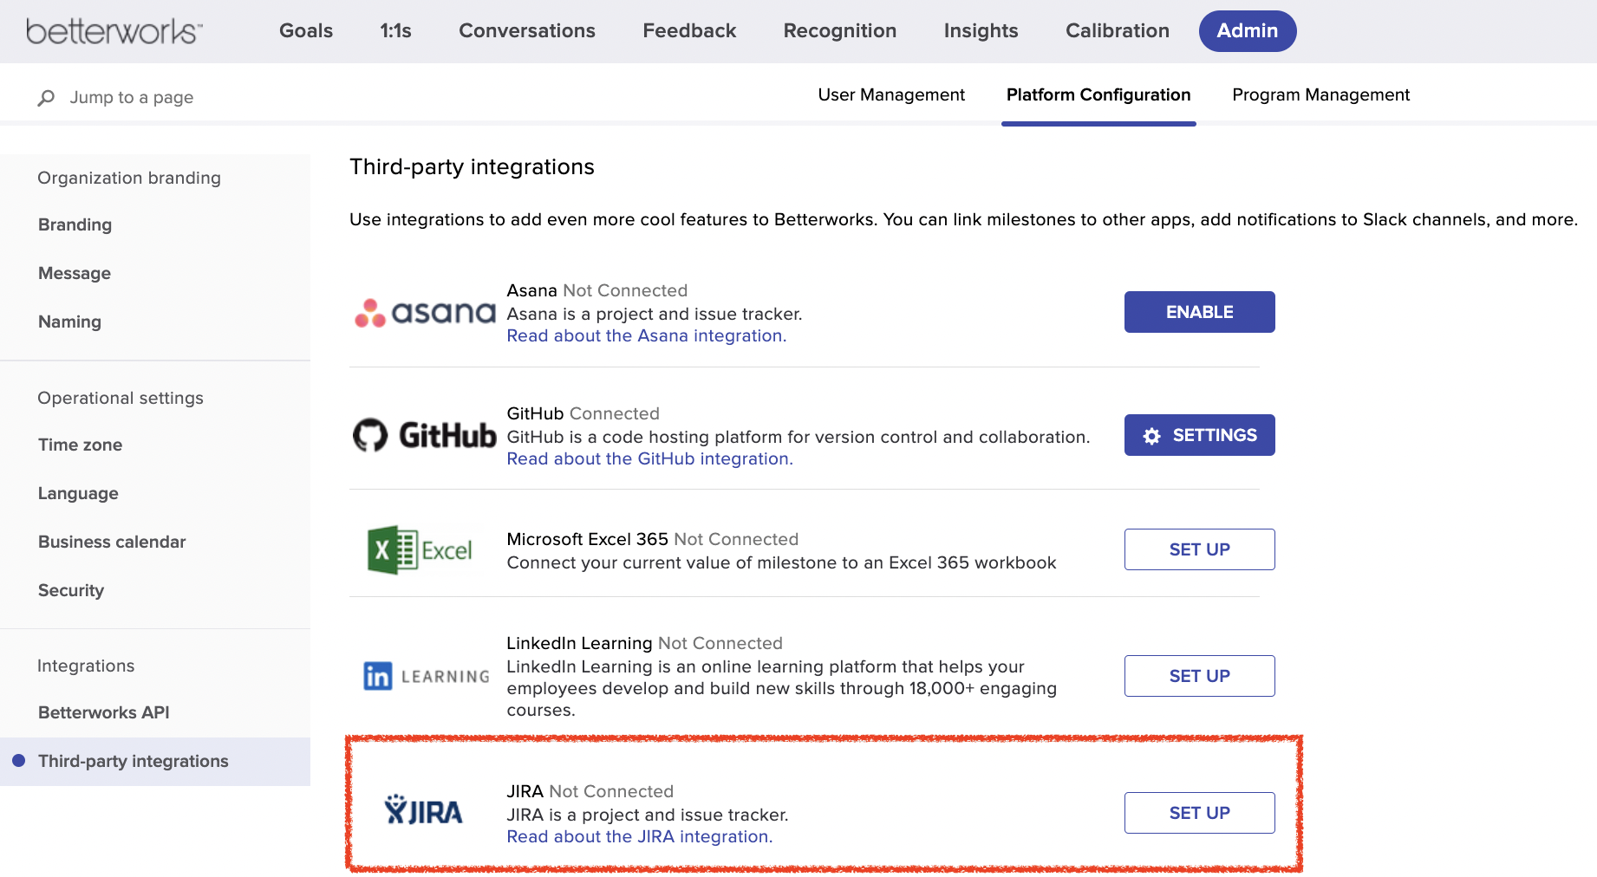Viewport: 1597px width, 877px height.
Task: Click the Asana logo
Action: click(423, 312)
